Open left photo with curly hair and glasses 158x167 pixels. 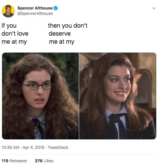(40, 96)
